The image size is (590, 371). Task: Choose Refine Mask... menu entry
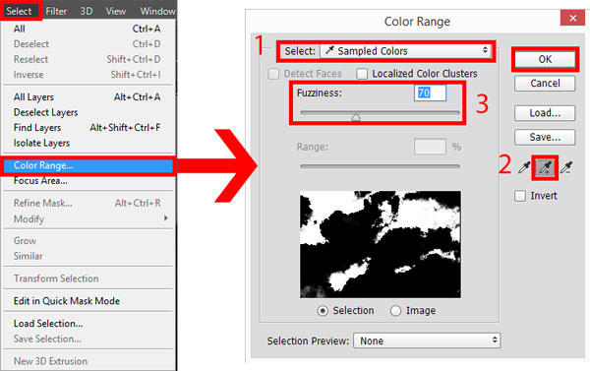point(88,203)
